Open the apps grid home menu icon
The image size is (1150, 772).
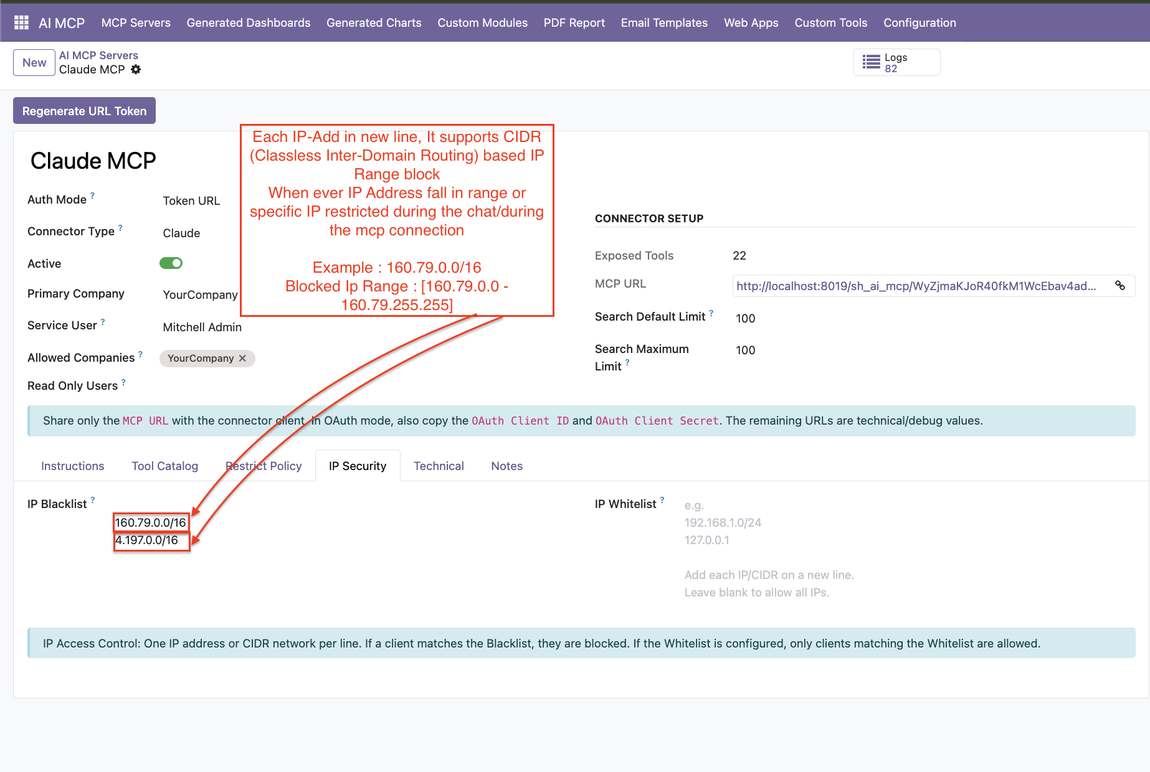coord(21,23)
